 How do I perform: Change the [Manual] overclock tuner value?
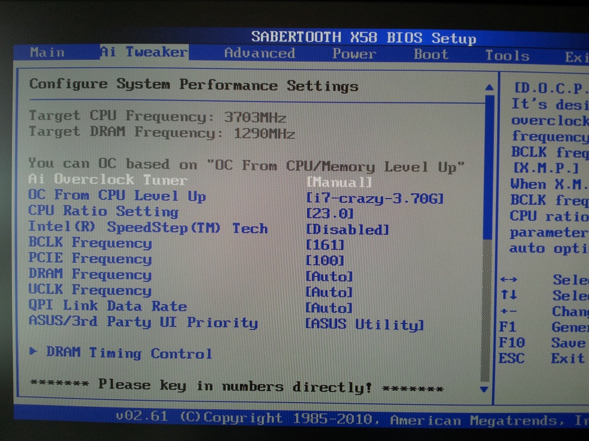click(339, 182)
